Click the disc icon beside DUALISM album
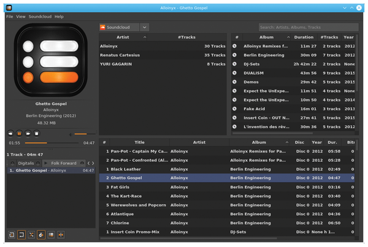 (x=234, y=73)
